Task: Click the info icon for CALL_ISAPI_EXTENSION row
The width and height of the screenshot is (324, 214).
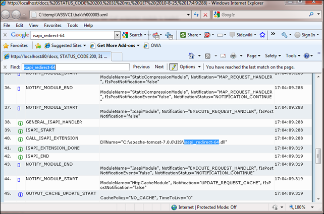Action: point(20,139)
